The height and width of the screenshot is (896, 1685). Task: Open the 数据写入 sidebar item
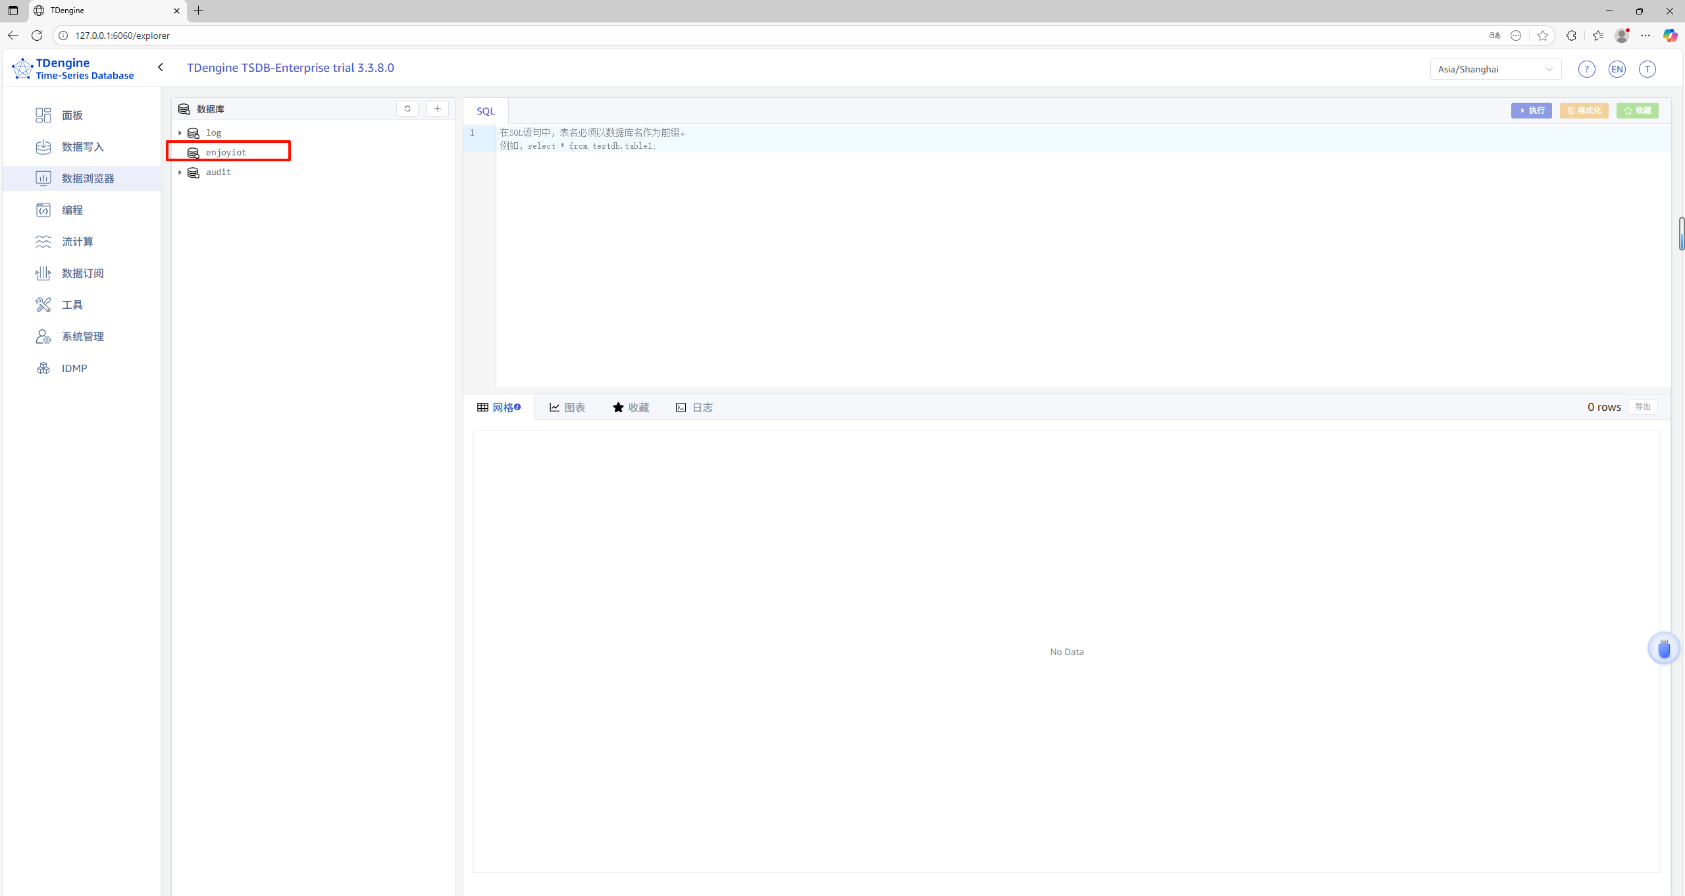pos(82,147)
